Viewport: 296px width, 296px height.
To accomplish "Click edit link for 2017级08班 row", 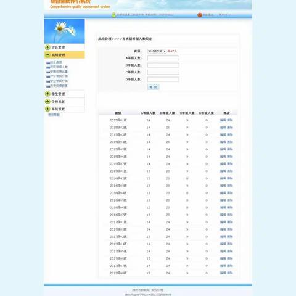I will pos(223,273).
